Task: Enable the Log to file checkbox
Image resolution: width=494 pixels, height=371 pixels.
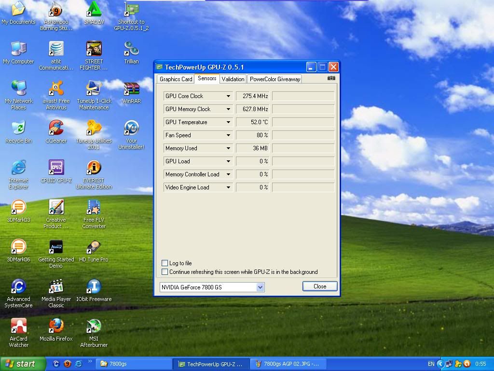Action: click(165, 263)
